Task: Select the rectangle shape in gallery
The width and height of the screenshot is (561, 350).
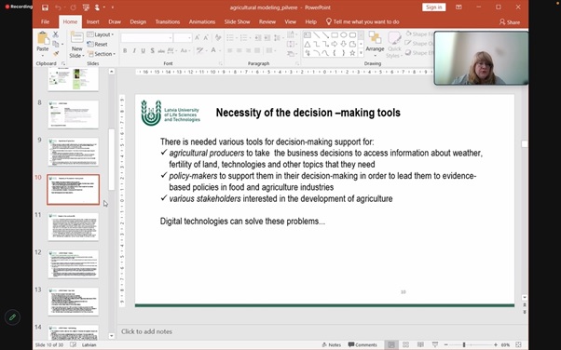Action: click(x=335, y=35)
